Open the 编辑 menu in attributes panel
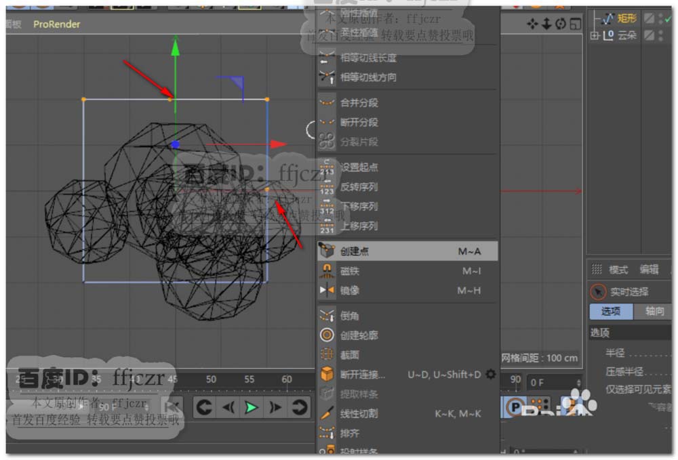Image resolution: width=678 pixels, height=460 pixels. pos(649,270)
